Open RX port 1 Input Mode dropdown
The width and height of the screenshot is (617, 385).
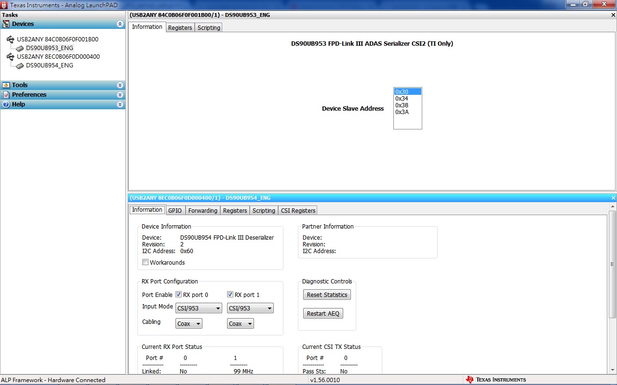[x=250, y=308]
